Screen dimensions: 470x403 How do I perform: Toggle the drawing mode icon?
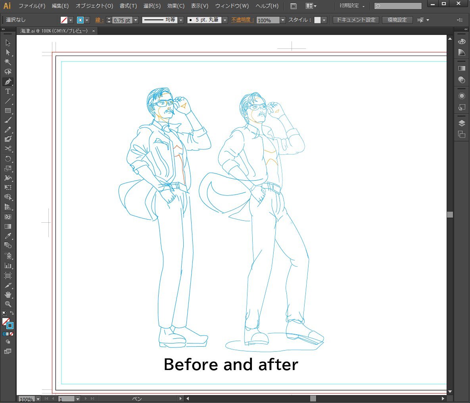(x=8, y=342)
